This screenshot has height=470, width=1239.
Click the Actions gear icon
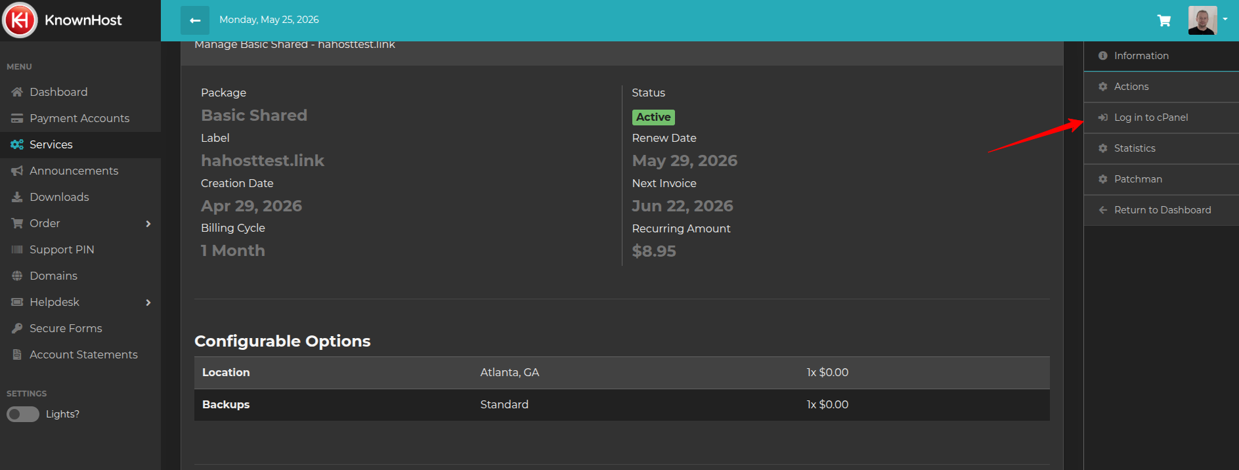1103,87
